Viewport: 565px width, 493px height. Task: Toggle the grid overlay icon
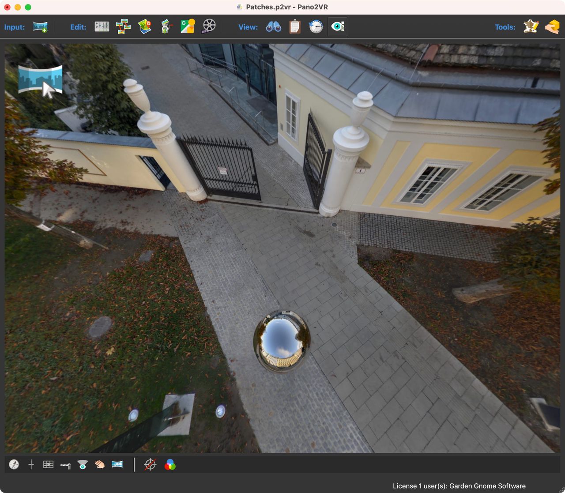(x=48, y=464)
